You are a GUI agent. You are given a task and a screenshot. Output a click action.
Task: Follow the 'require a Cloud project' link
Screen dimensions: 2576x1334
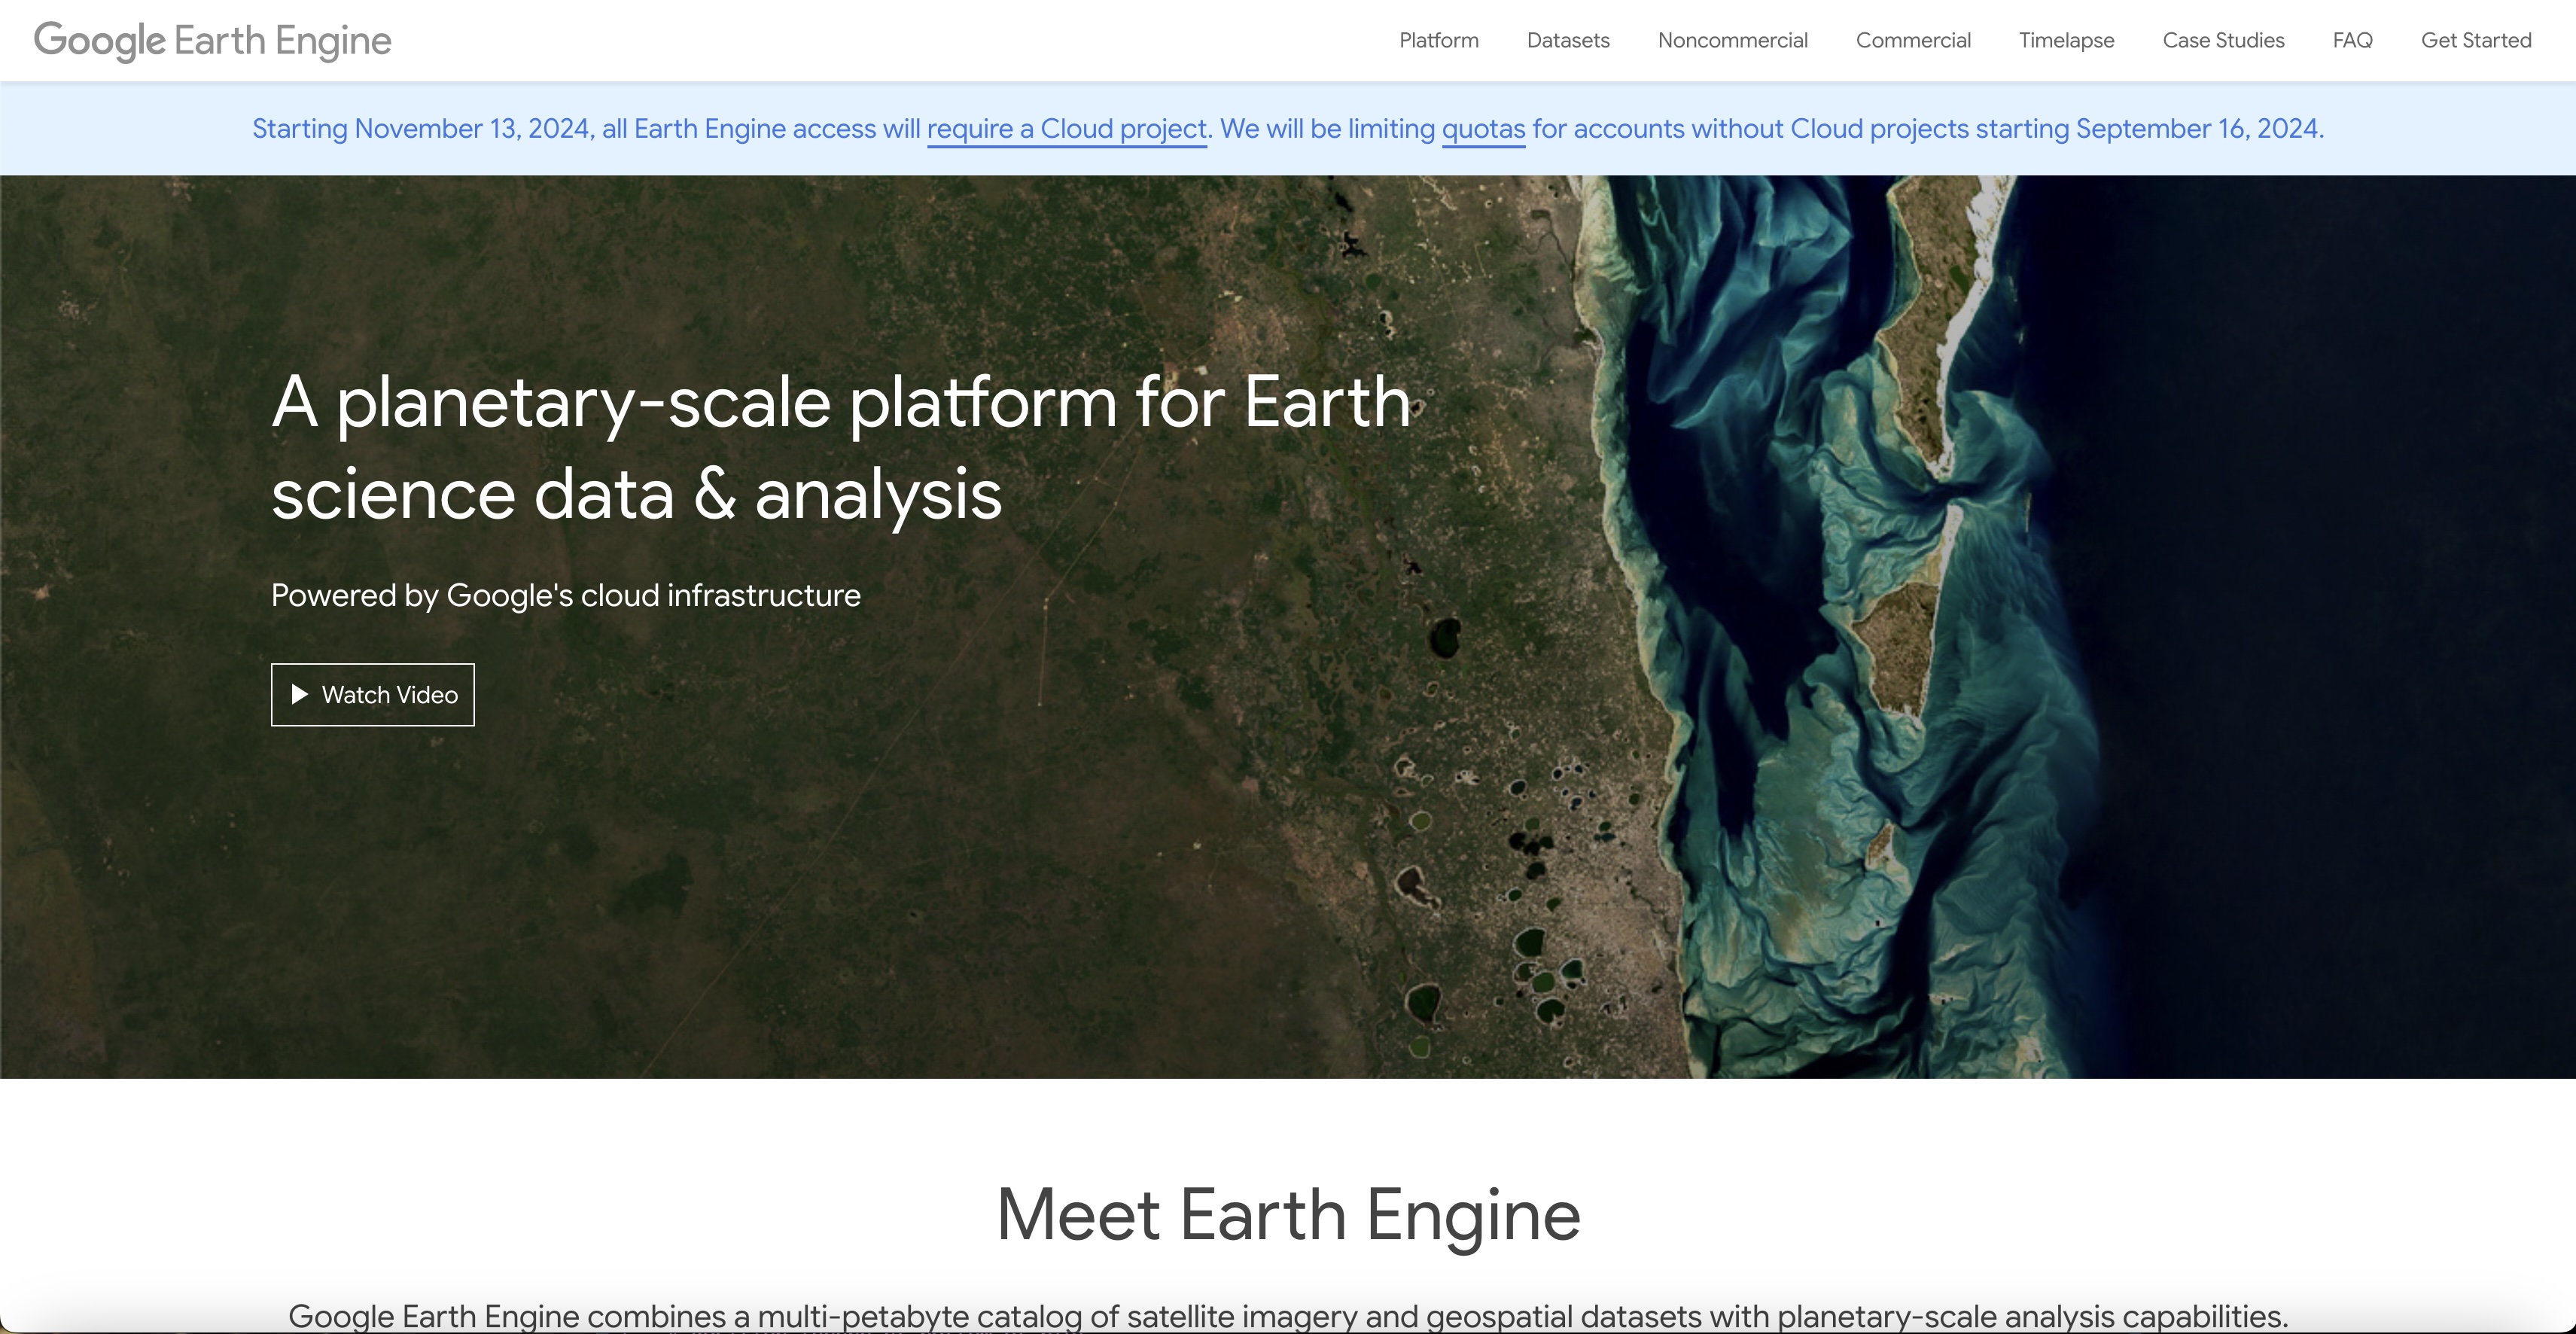click(x=1067, y=129)
